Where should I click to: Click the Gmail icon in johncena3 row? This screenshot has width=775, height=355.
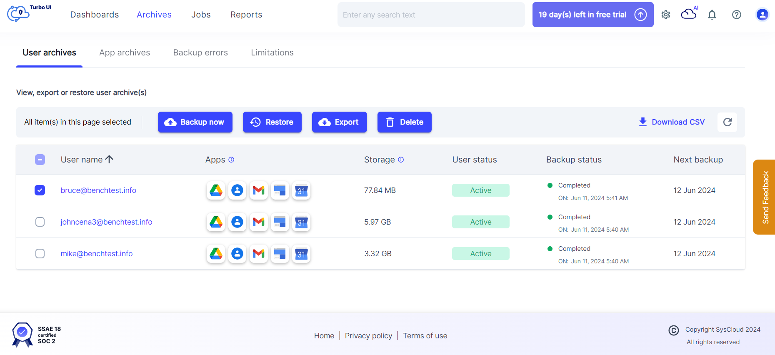pyautogui.click(x=259, y=222)
